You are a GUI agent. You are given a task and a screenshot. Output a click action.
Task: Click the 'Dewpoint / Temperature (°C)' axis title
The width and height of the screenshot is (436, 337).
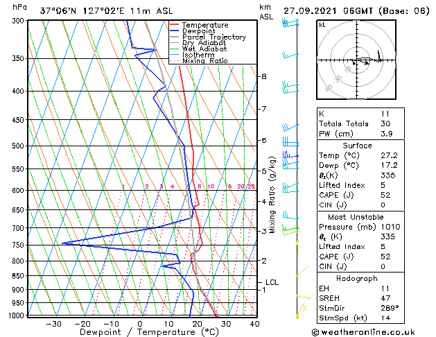(149, 332)
